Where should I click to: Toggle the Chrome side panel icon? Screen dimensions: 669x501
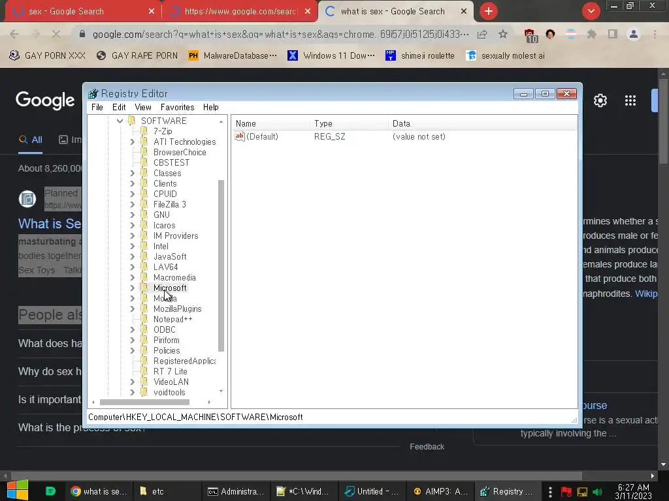tap(613, 34)
